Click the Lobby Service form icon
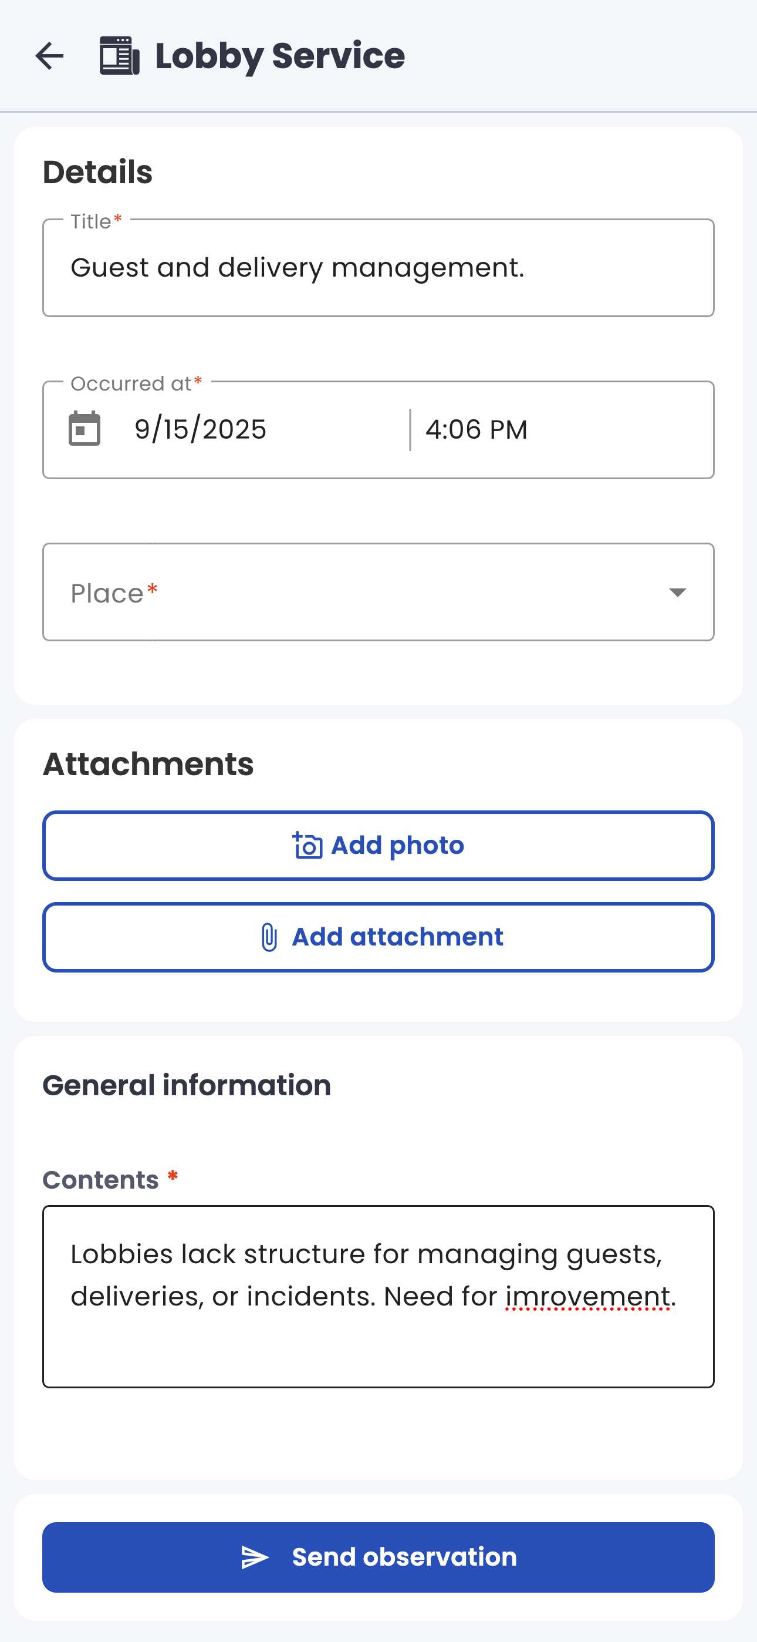757x1642 pixels. [x=119, y=56]
